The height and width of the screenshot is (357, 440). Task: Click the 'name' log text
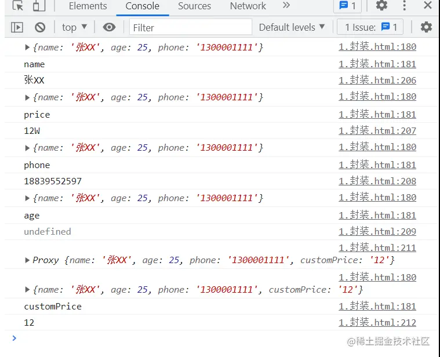pyautogui.click(x=34, y=64)
